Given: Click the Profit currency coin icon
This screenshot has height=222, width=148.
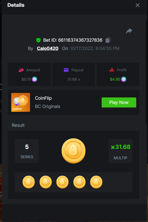Looking at the screenshot, I should click(123, 79).
